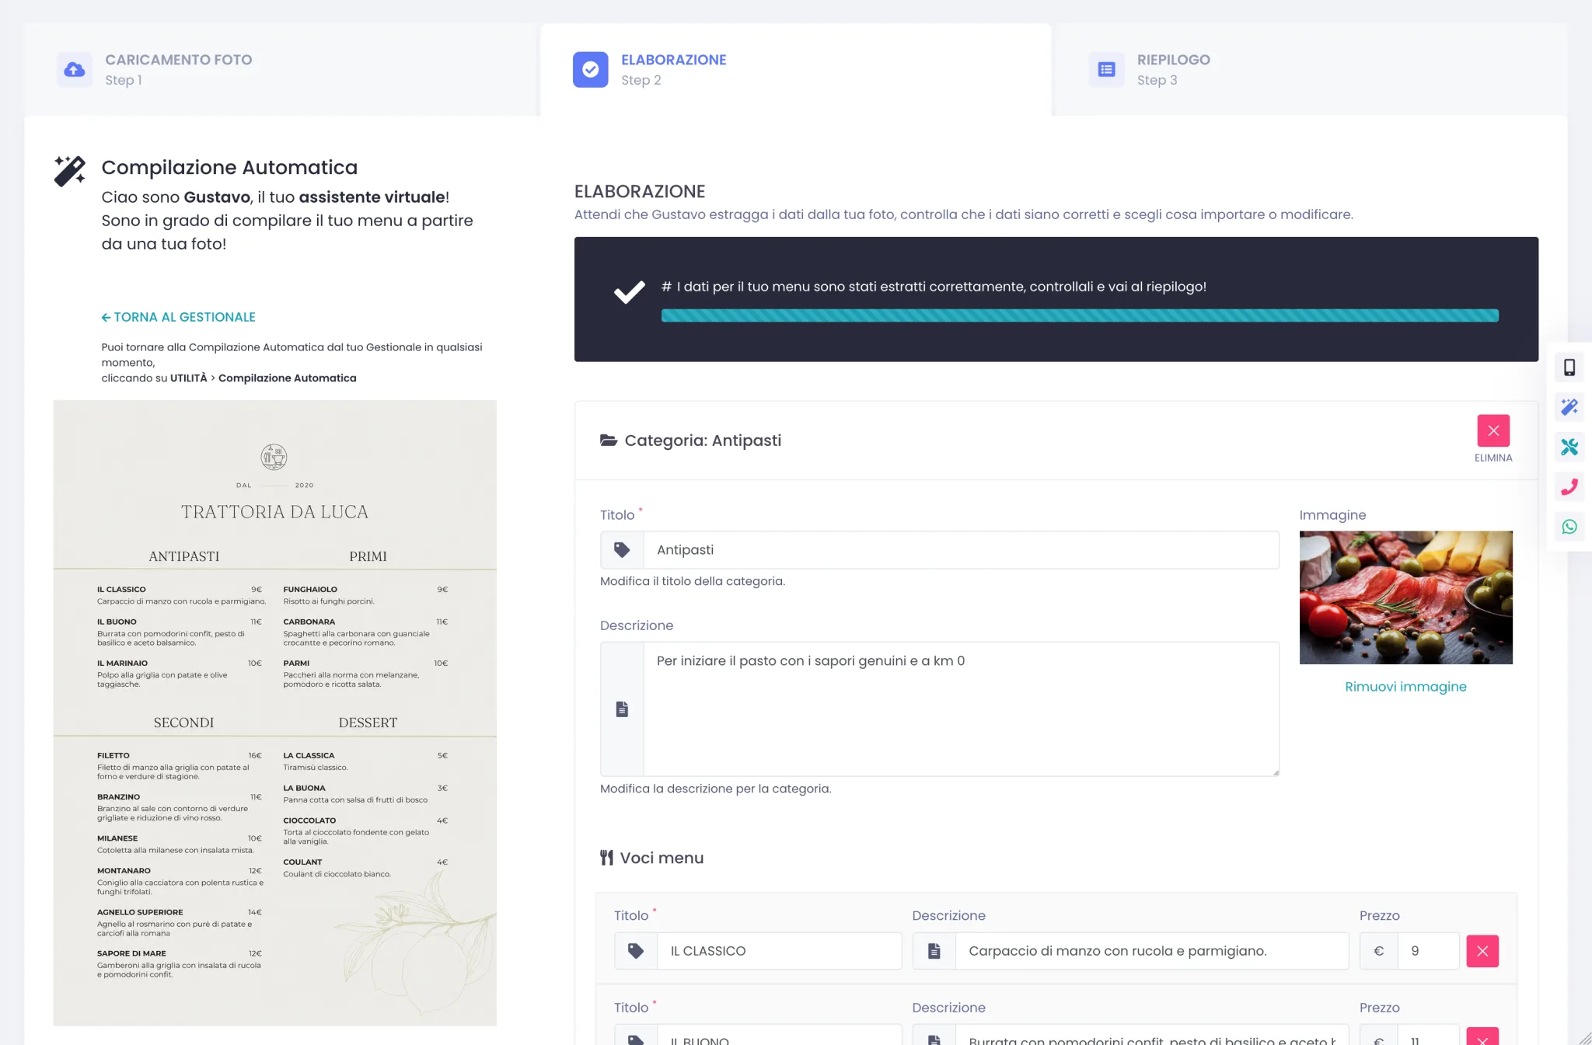Edit the price field showing 11
Screen dimensions: 1592x1045
click(x=1429, y=1036)
